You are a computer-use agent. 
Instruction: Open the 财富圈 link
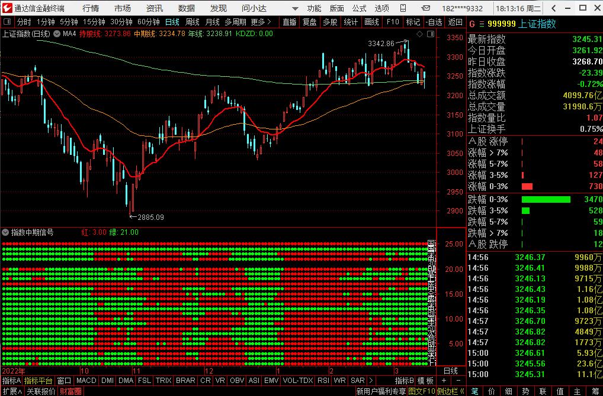(x=70, y=391)
